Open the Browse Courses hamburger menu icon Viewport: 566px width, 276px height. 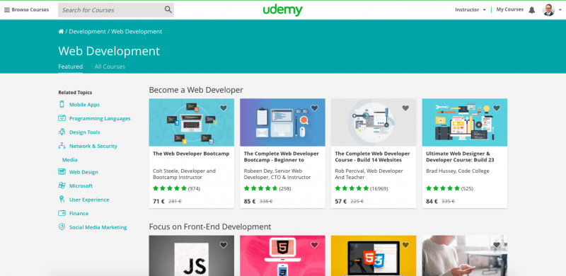[x=7, y=10]
